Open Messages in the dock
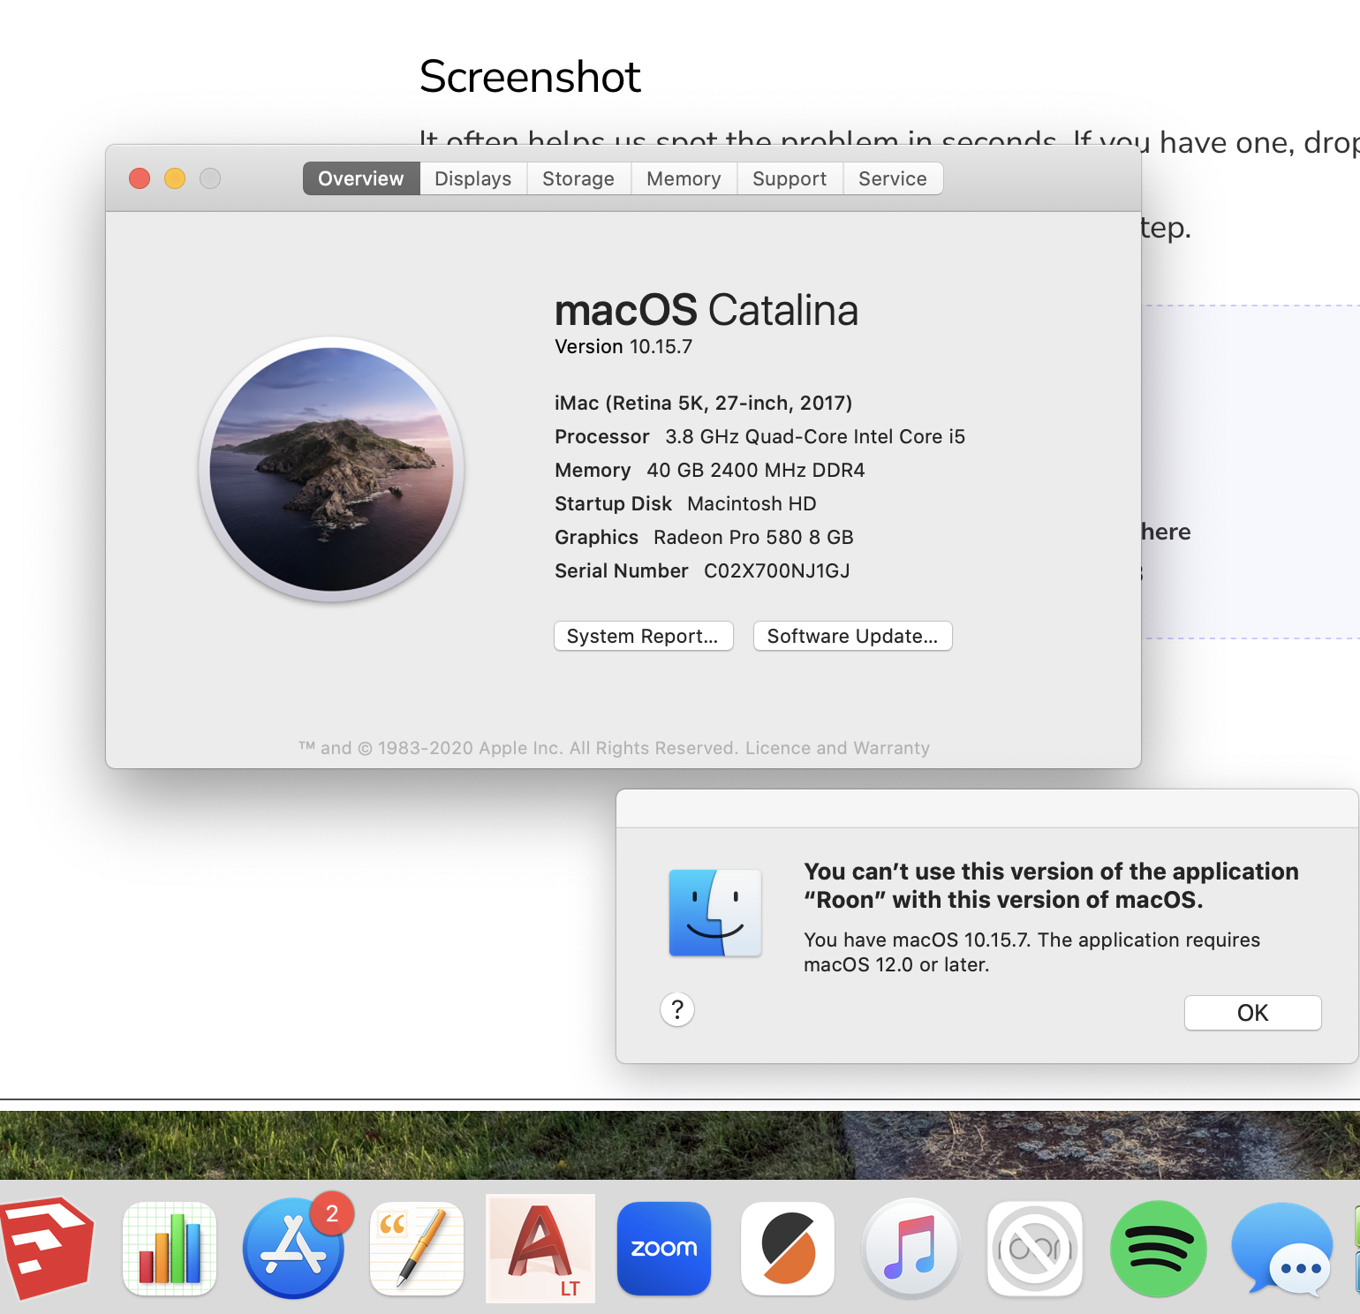Screen dimensions: 1360x1314 point(1282,1248)
